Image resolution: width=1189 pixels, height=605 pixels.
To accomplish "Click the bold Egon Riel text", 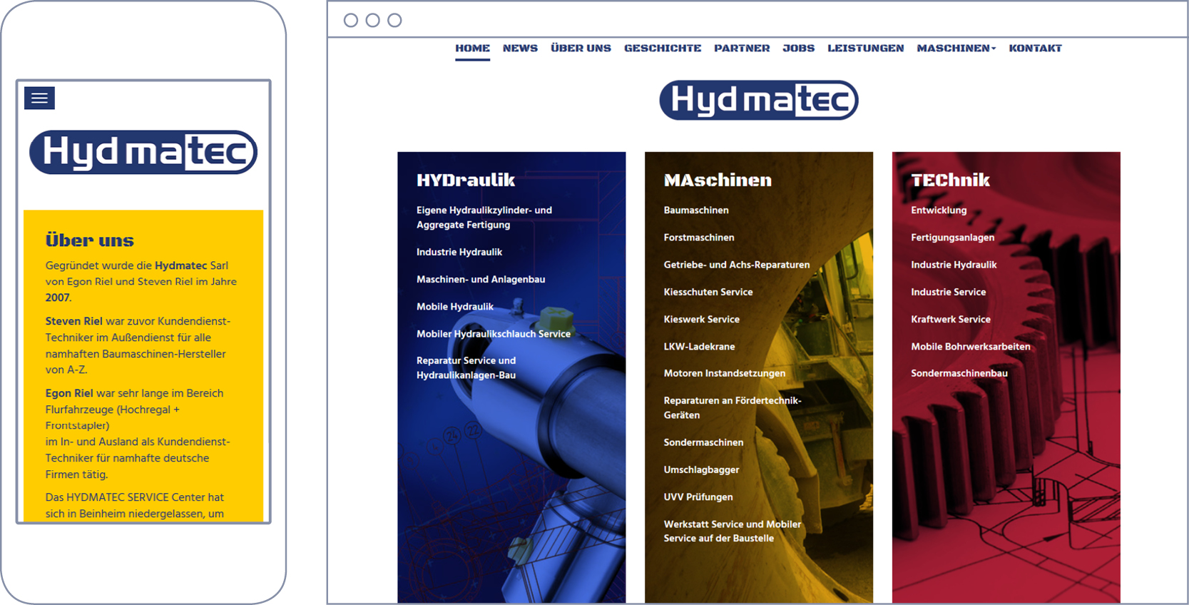I will click(69, 393).
